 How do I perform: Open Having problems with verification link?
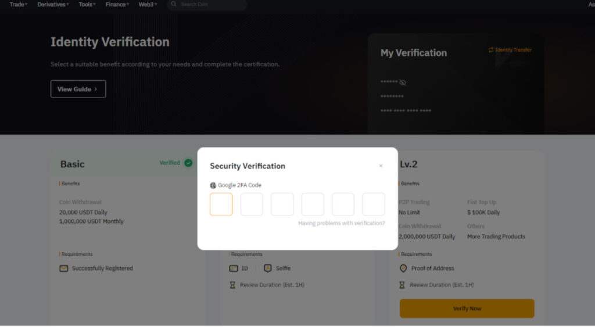(x=342, y=223)
